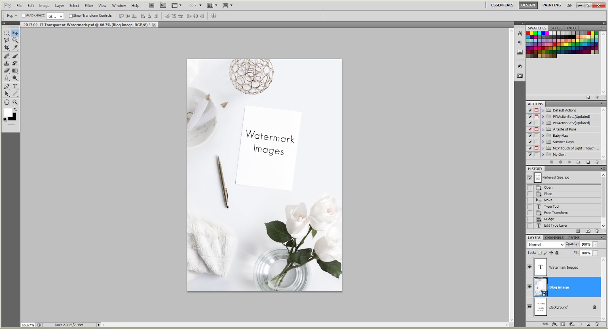
Task: Select the Rectangular Marquee tool
Action: point(6,33)
